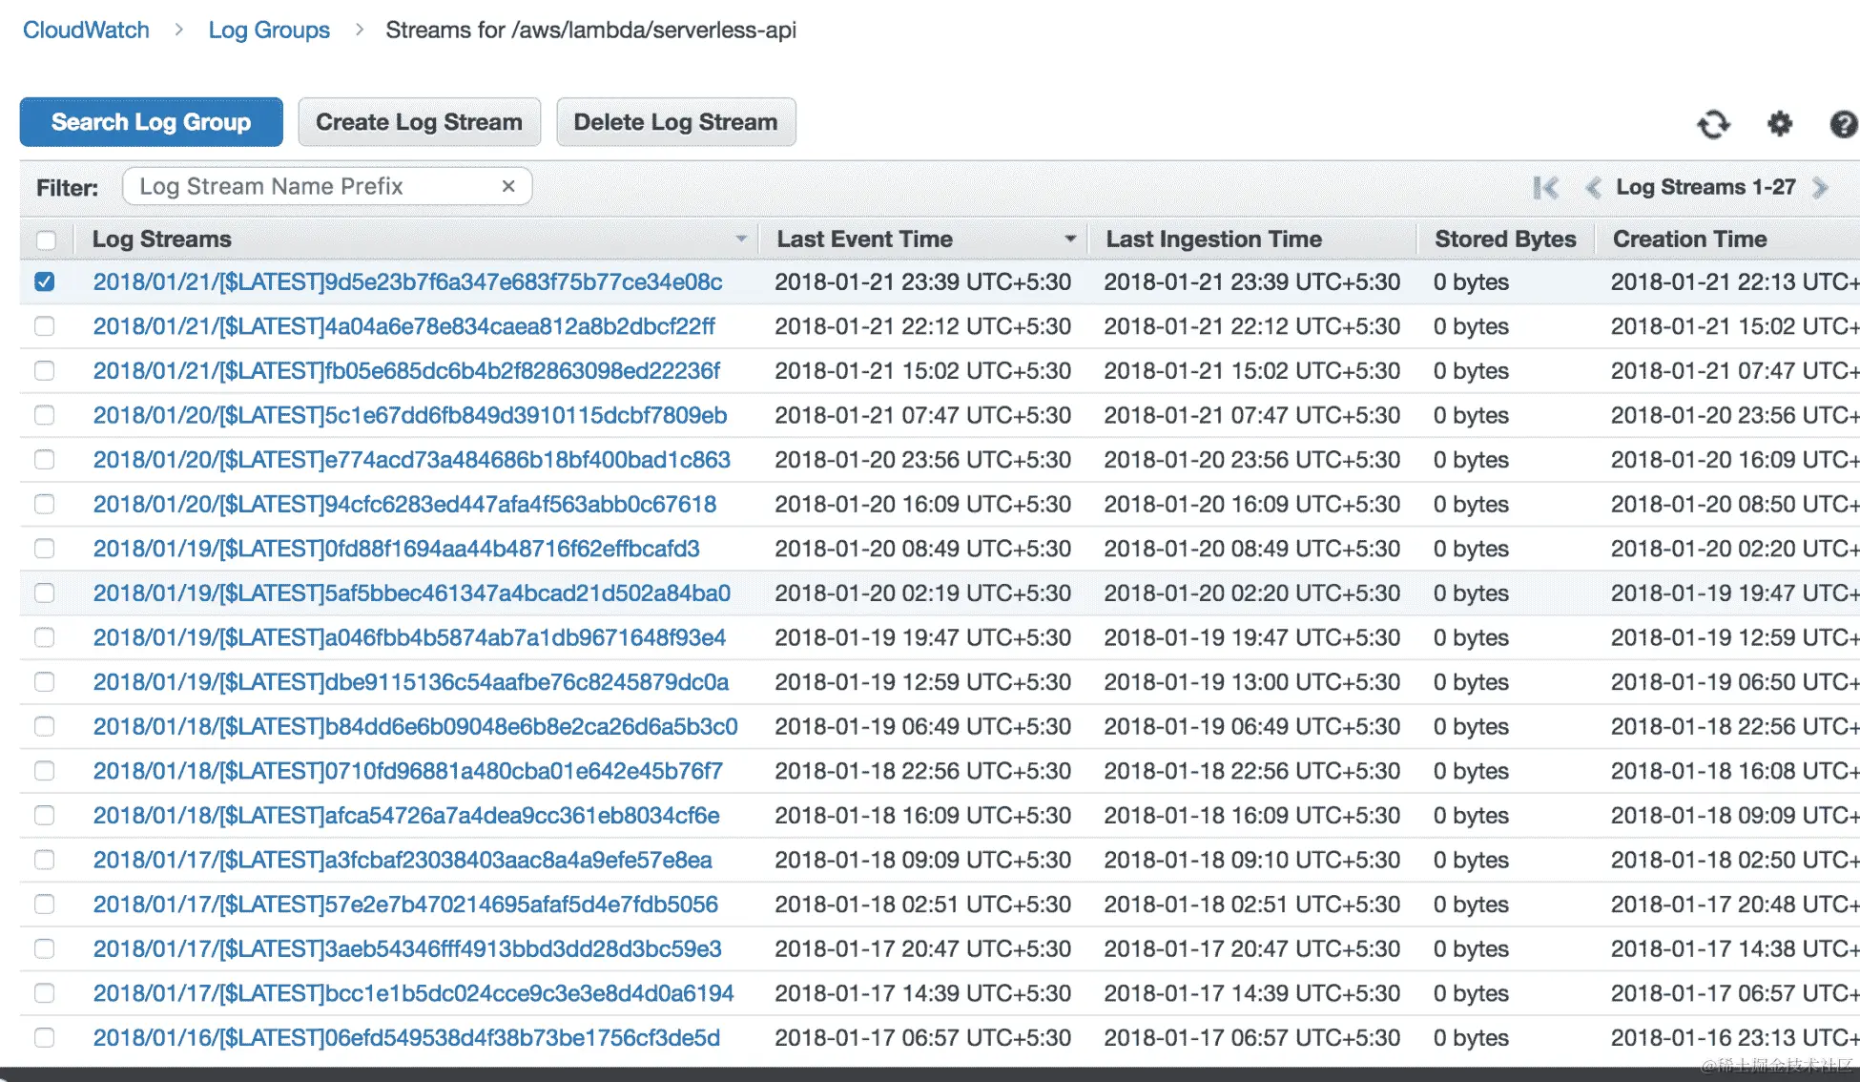Click the Delete Log Stream button
The width and height of the screenshot is (1860, 1082).
675,122
